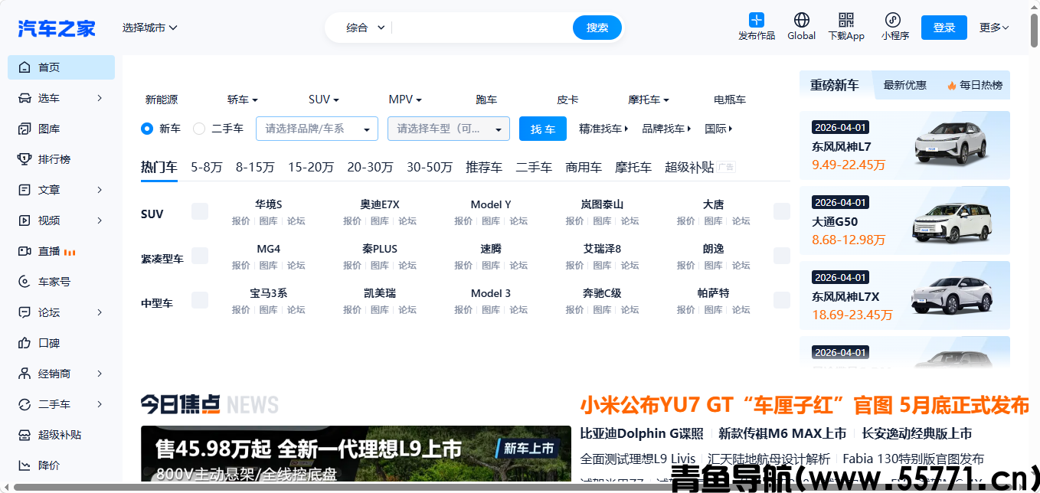Open the Model Y car link
1040x493 pixels.
pyautogui.click(x=491, y=204)
